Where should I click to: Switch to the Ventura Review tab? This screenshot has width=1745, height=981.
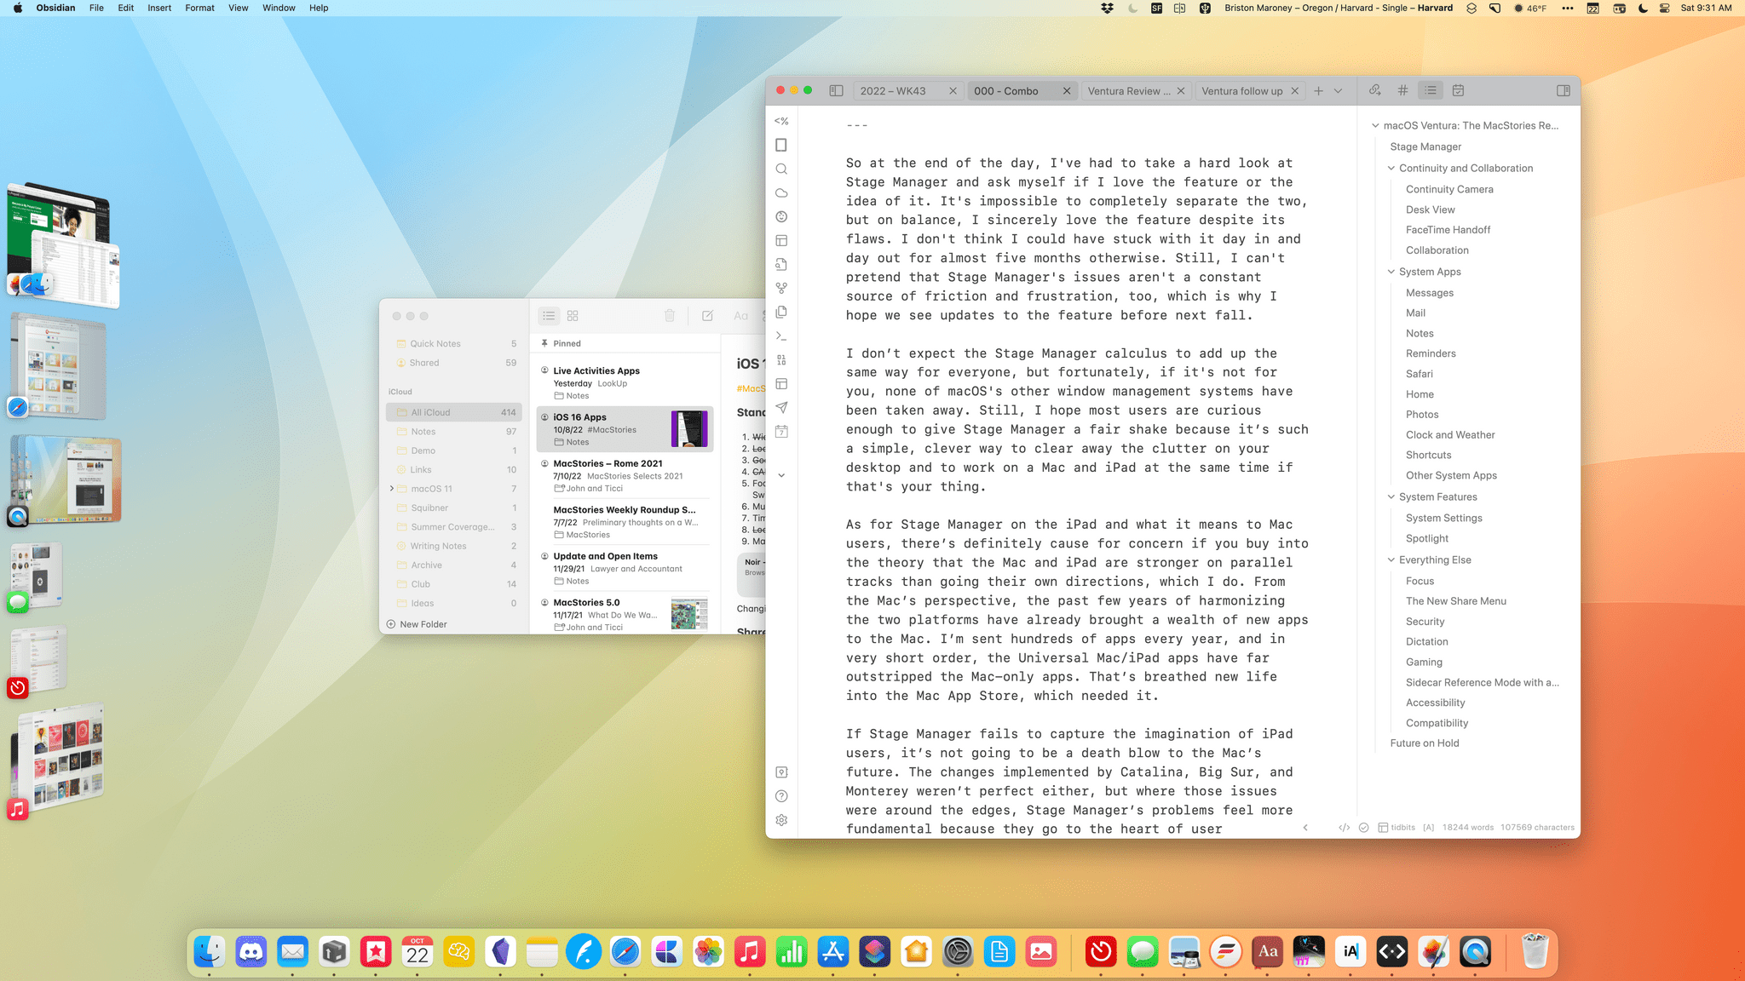(1129, 91)
